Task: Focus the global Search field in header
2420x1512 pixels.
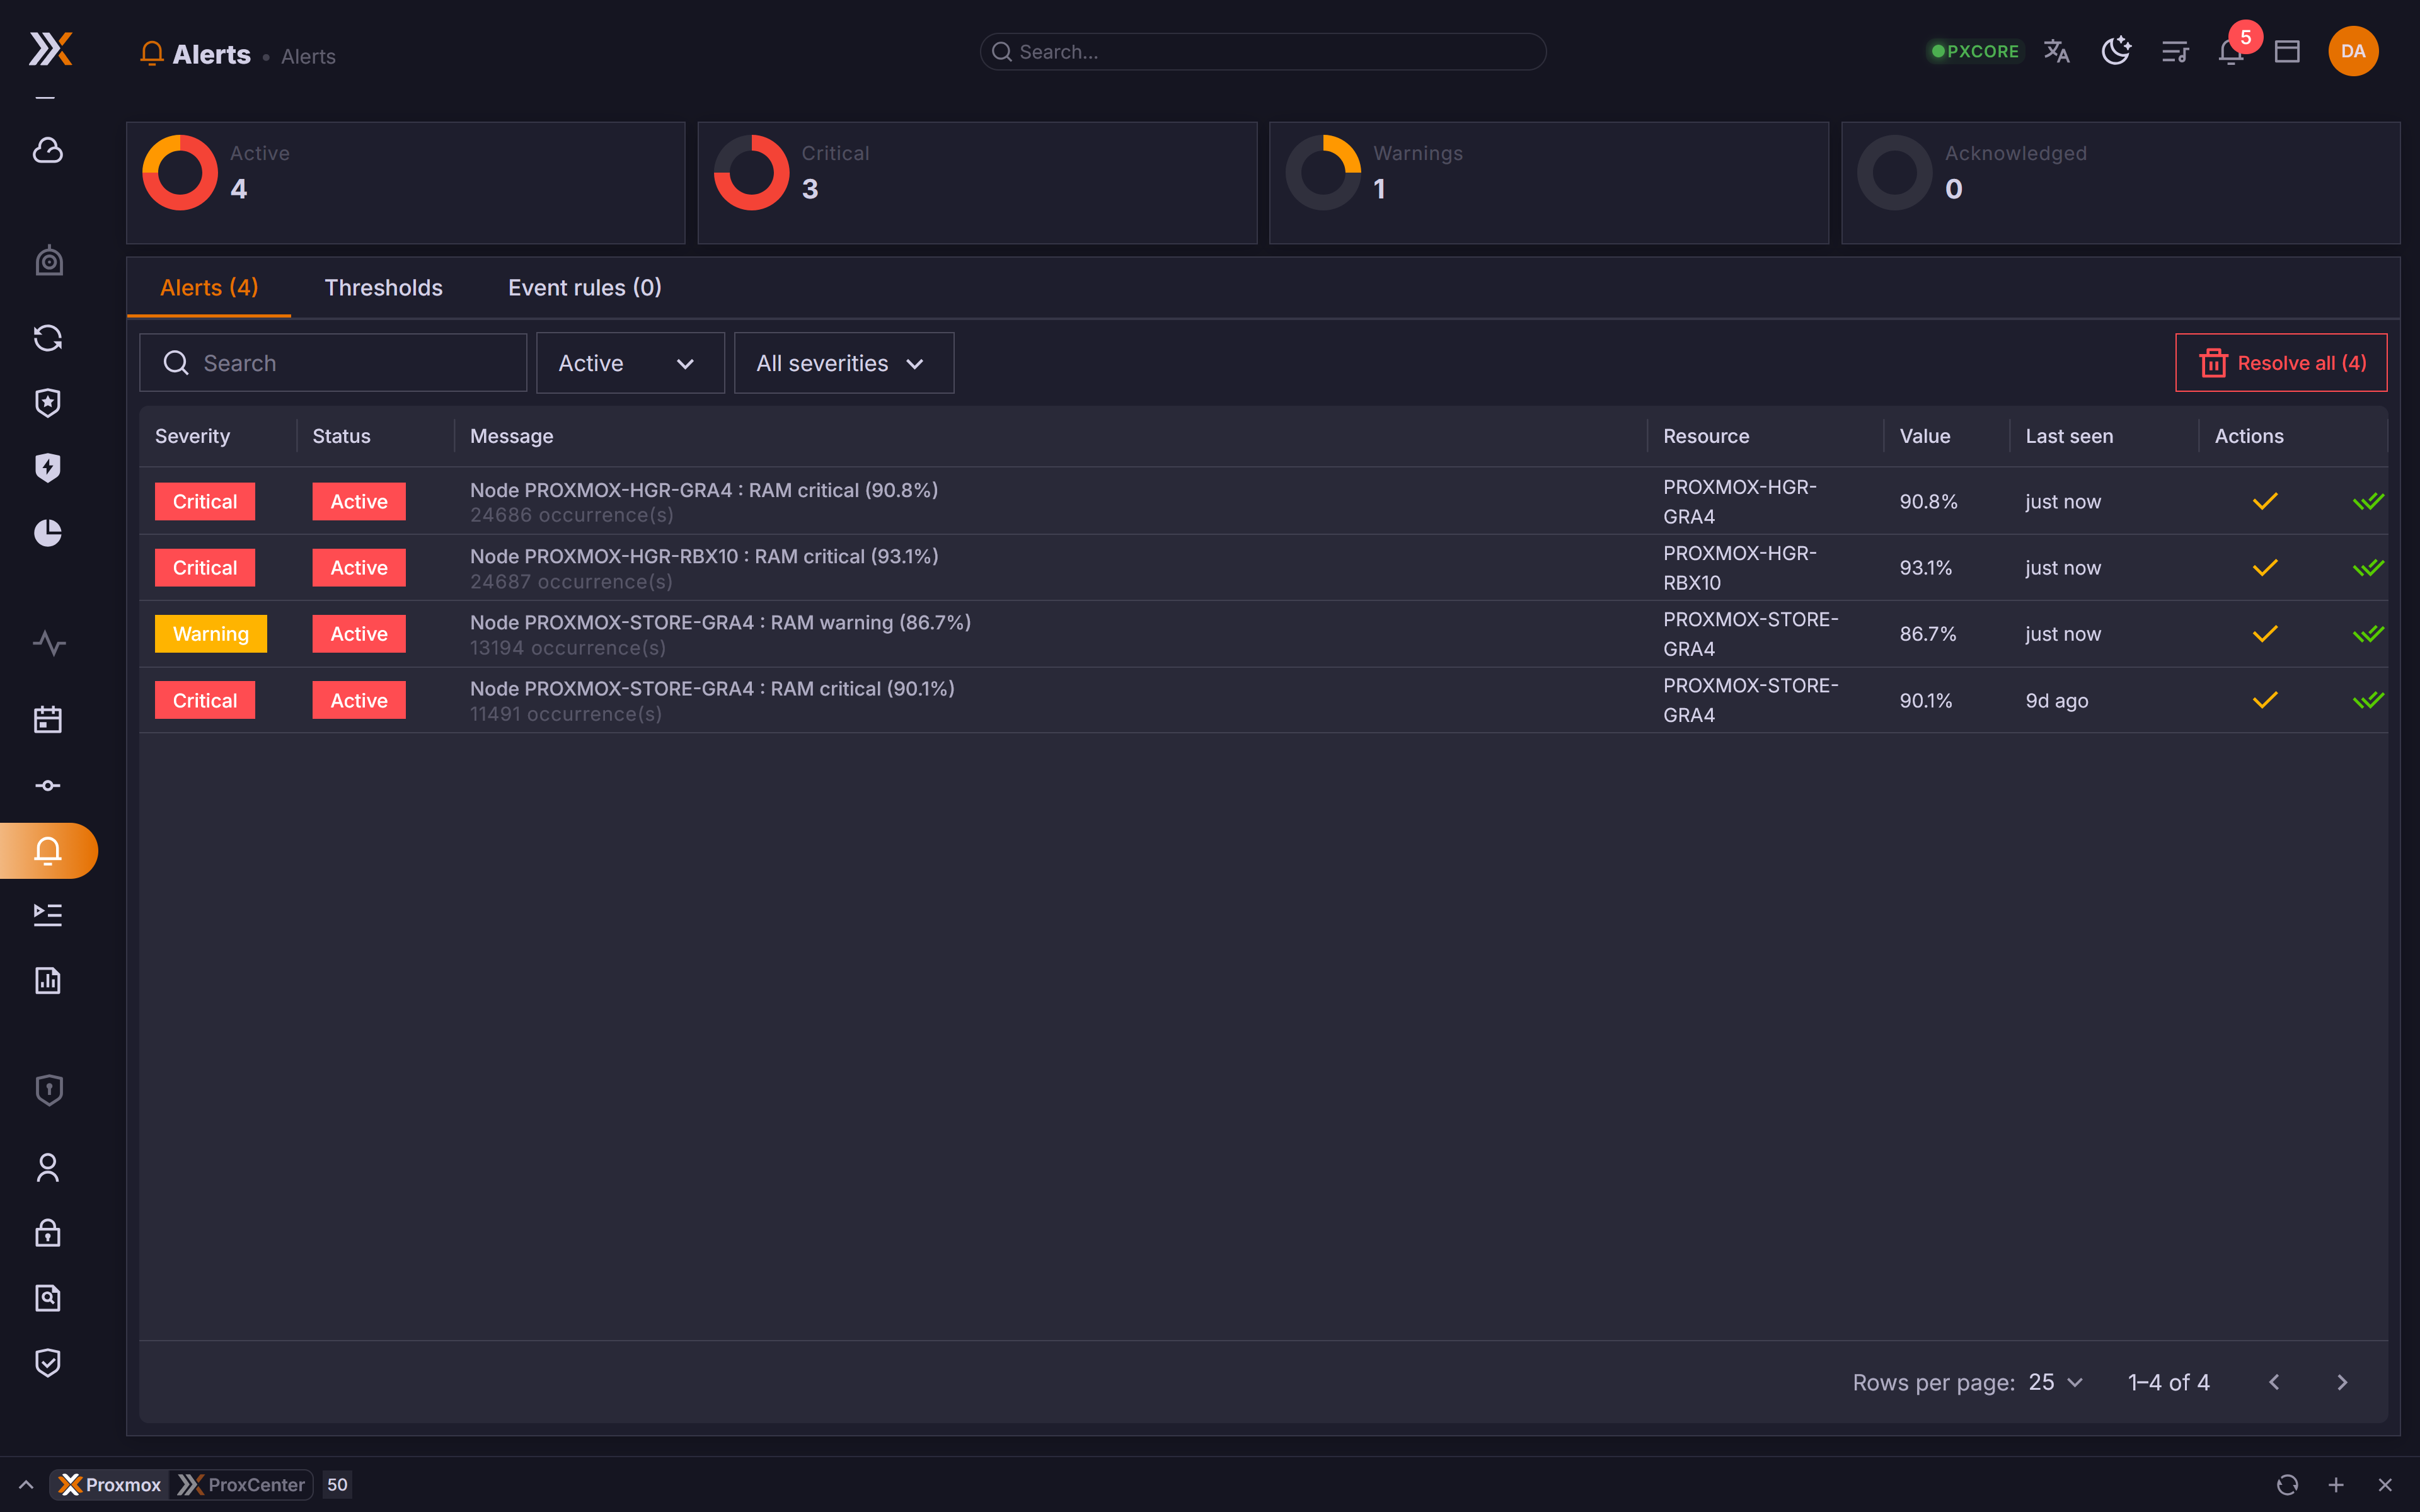Action: pos(1263,52)
